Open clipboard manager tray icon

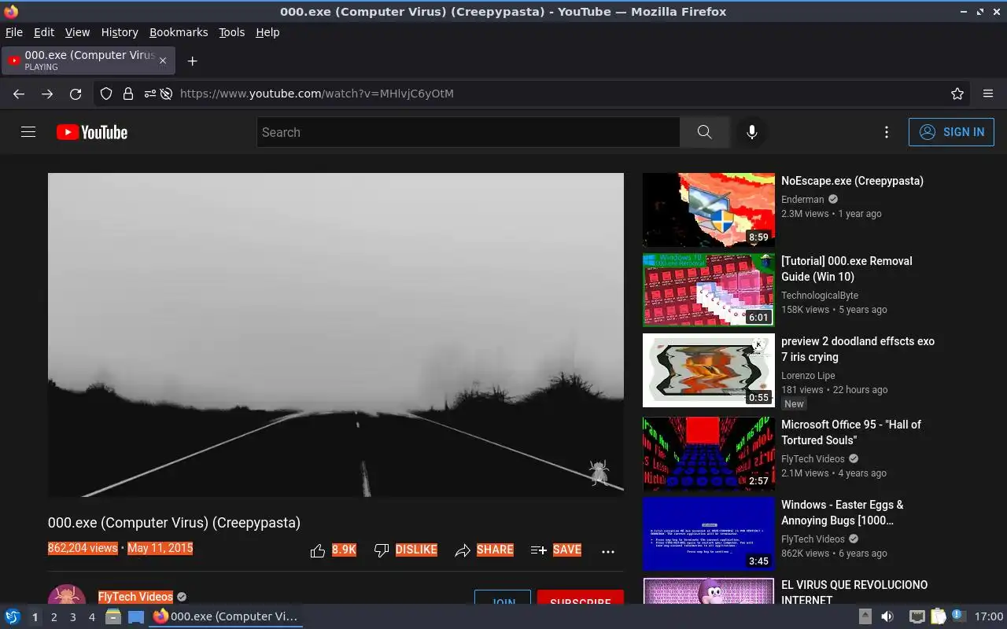(x=938, y=616)
